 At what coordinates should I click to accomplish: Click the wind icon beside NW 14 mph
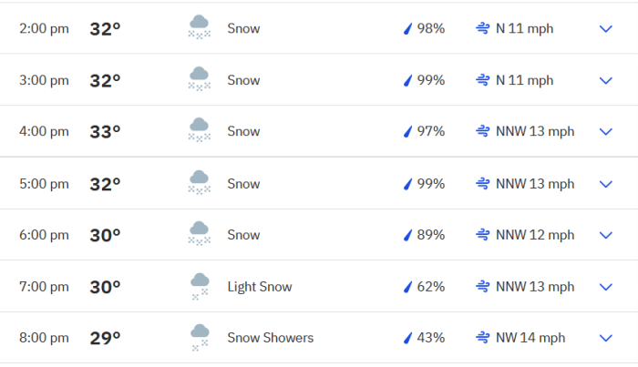[482, 338]
